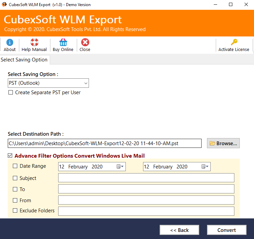
Task: Click the Convert button
Action: 227,230
